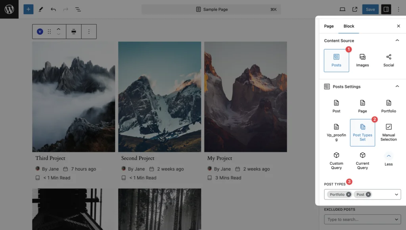Open the Sample Page command bar
Screen dimensions: 406x230
(x=211, y=10)
